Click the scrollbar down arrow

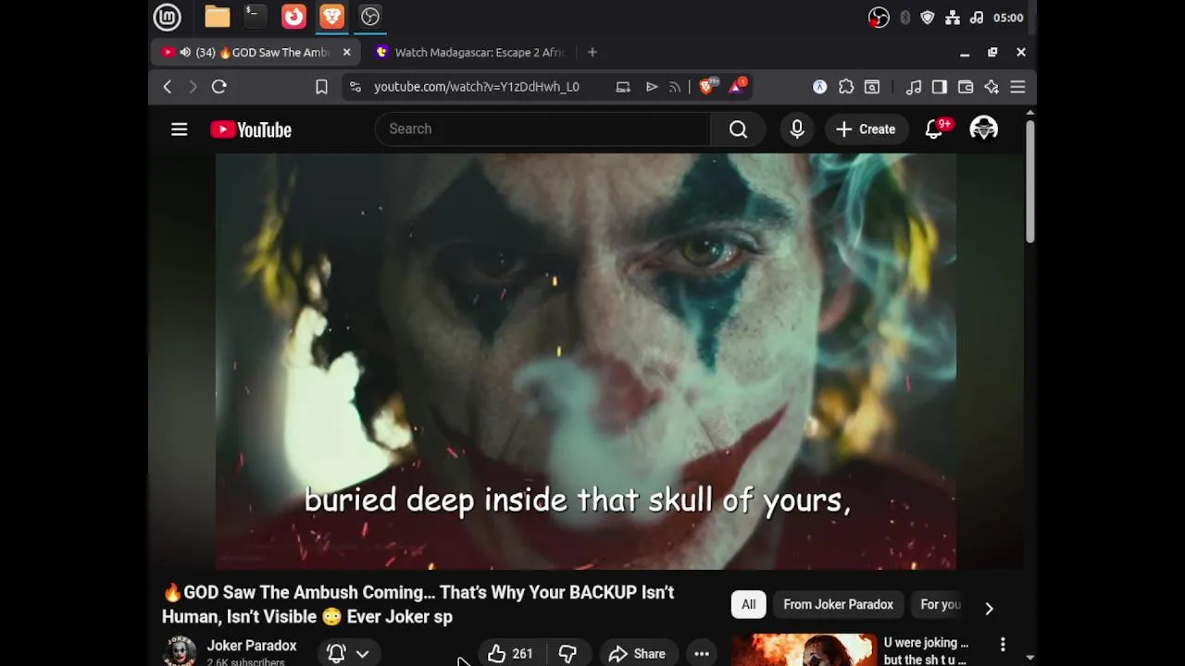tap(1029, 658)
